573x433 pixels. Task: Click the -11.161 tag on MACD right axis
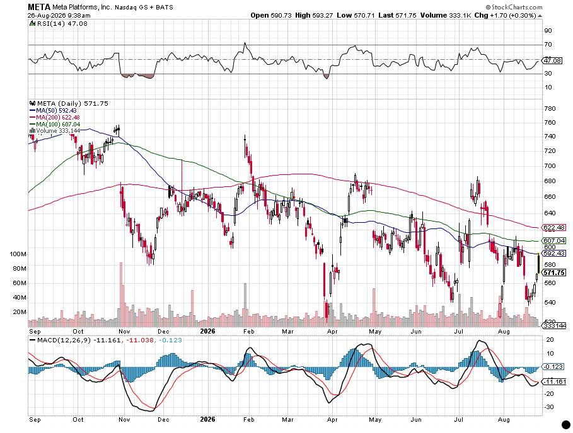tap(554, 381)
